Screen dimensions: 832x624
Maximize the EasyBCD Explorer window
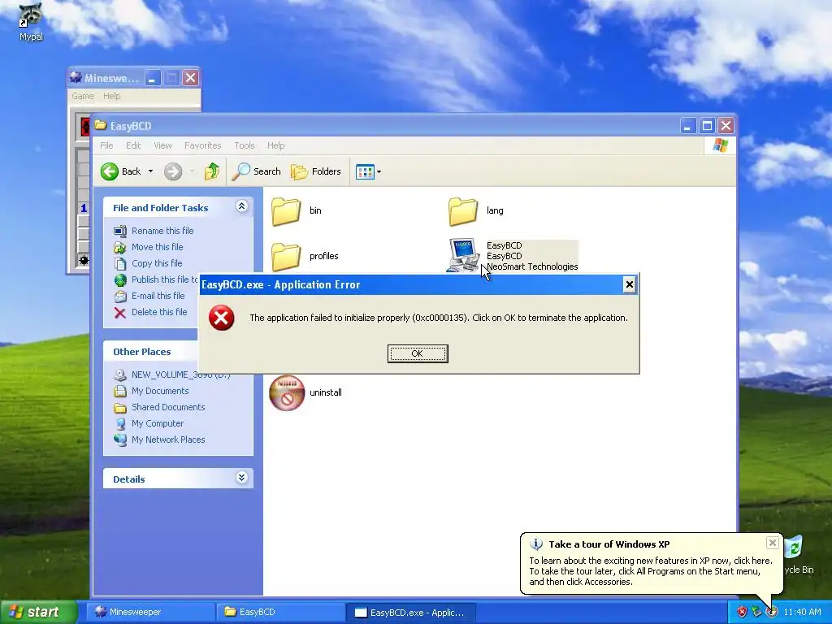click(707, 126)
